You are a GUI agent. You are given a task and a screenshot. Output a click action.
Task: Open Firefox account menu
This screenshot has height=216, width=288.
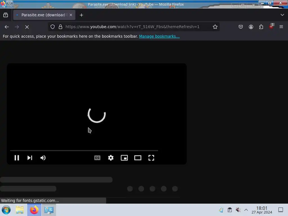coord(251,27)
